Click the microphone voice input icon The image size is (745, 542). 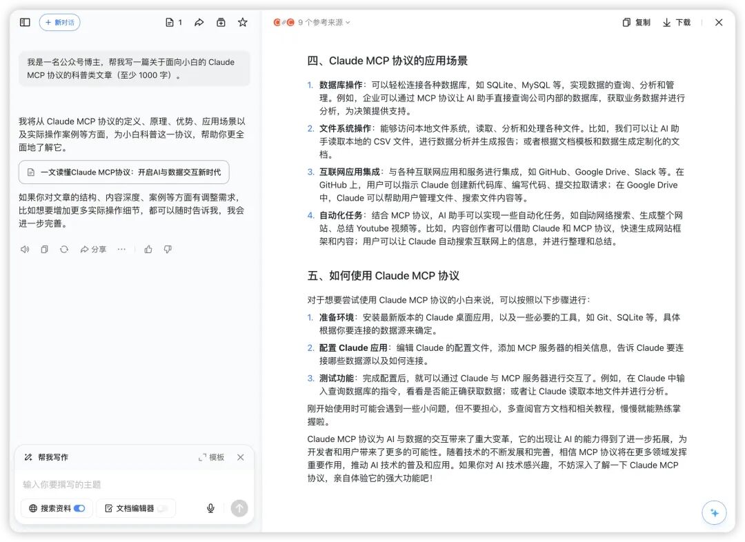(x=210, y=508)
